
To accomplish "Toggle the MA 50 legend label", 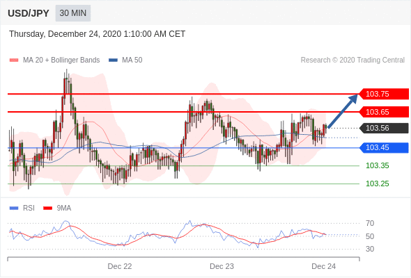I will point(132,60).
